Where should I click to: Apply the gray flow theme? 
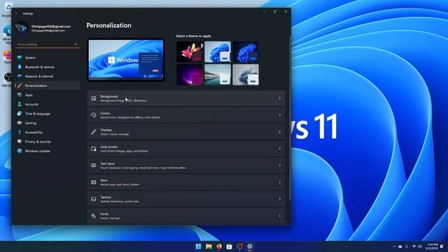click(246, 75)
